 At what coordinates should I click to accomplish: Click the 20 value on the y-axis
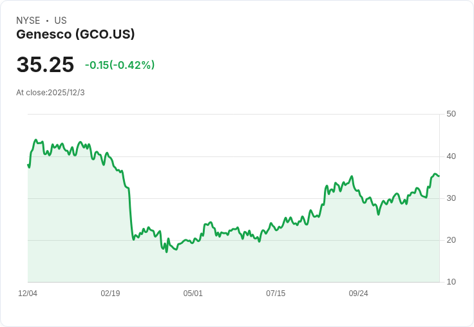(x=451, y=240)
